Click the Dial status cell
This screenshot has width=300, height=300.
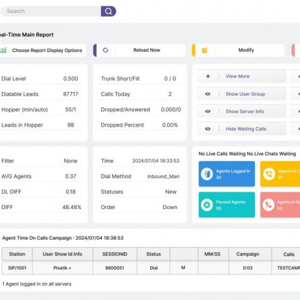(x=153, y=268)
